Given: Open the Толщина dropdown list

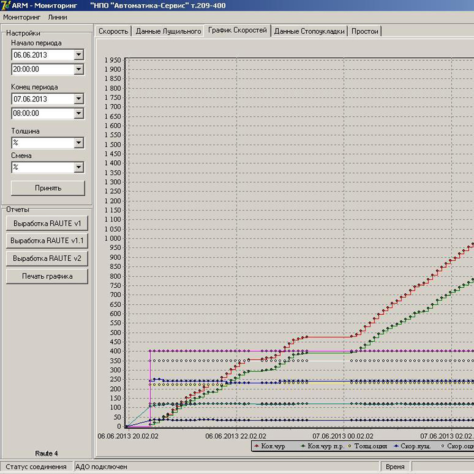Looking at the screenshot, I should (x=79, y=143).
